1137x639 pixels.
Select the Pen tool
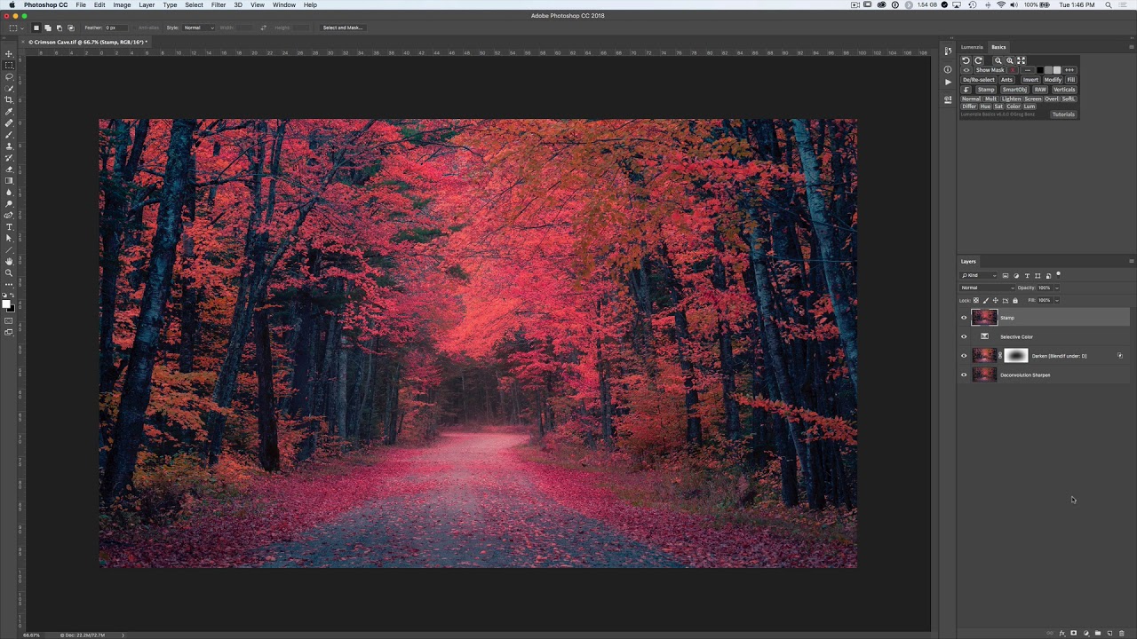[x=9, y=215]
